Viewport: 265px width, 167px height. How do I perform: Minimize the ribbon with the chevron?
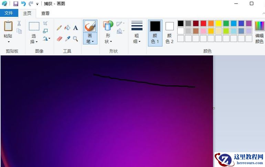coord(264,13)
